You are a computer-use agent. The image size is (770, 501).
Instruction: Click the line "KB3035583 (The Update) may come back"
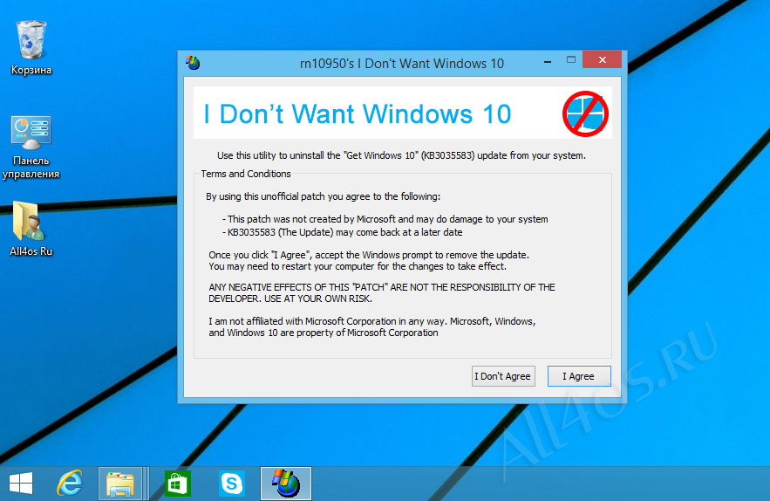point(343,232)
